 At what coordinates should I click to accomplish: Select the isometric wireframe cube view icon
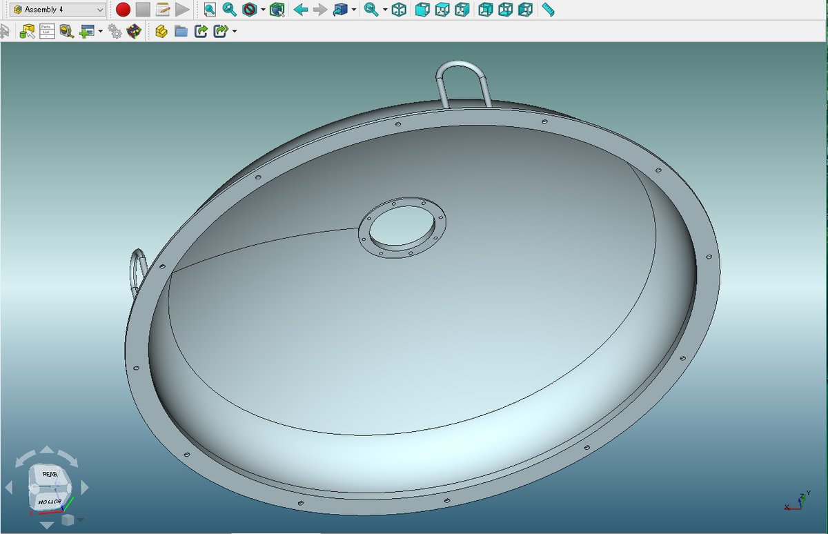[399, 10]
